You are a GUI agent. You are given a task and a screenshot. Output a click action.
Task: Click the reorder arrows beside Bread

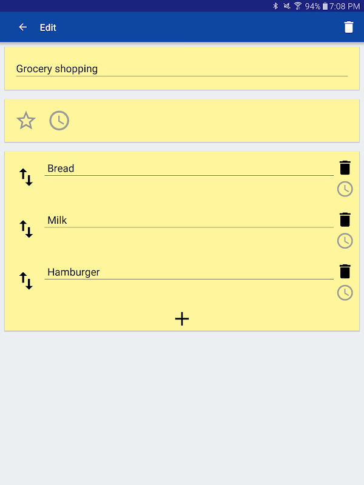26,178
